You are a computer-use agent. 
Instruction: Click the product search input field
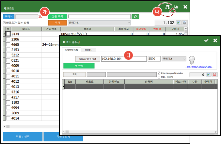pyautogui.click(x=99, y=17)
